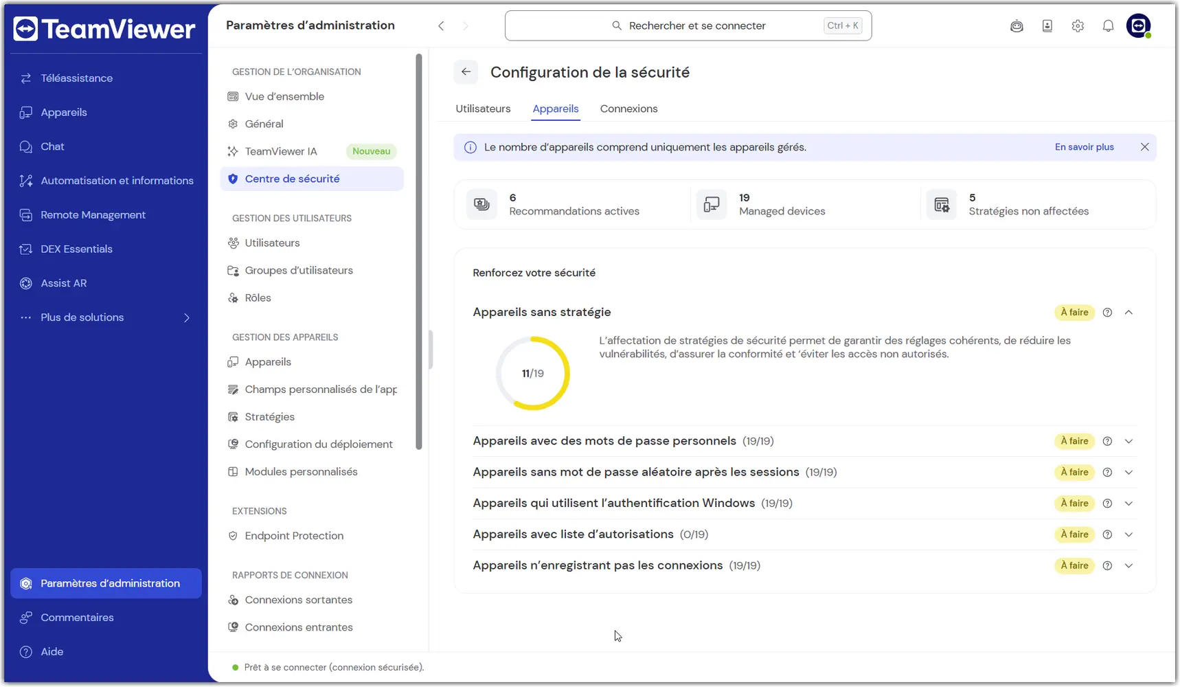Expand Appareils sans mot de passe aléatoire row

point(1128,472)
